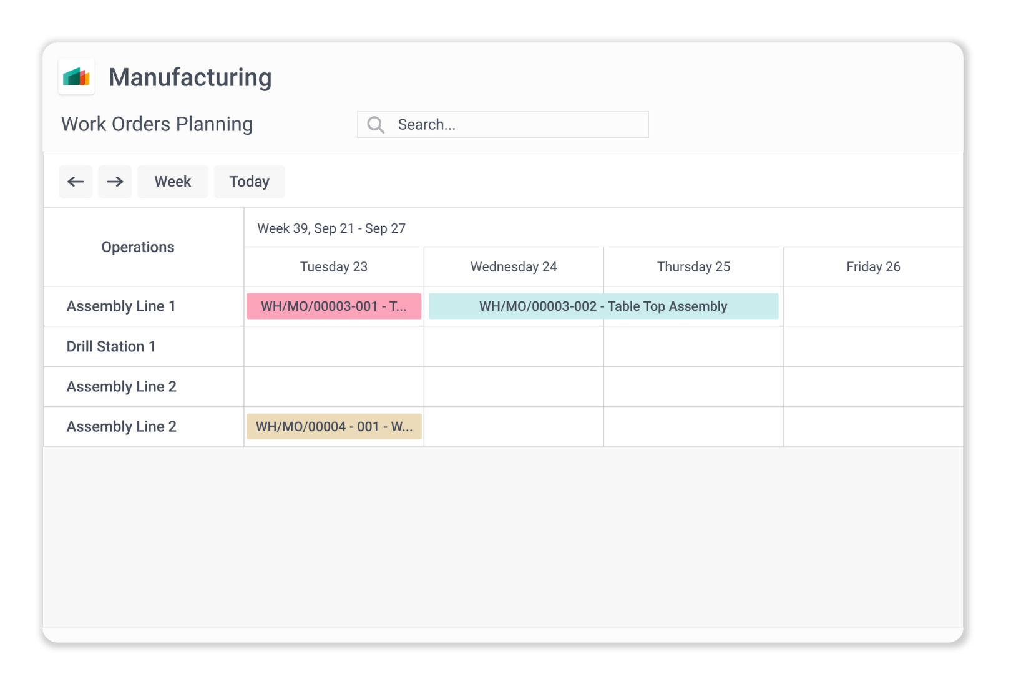Click empty Drill Station 1 Wednesday cell
Image resolution: width=1011 pixels, height=674 pixels.
tap(514, 346)
